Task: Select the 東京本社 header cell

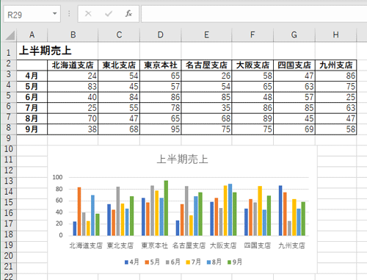Action: [x=161, y=65]
